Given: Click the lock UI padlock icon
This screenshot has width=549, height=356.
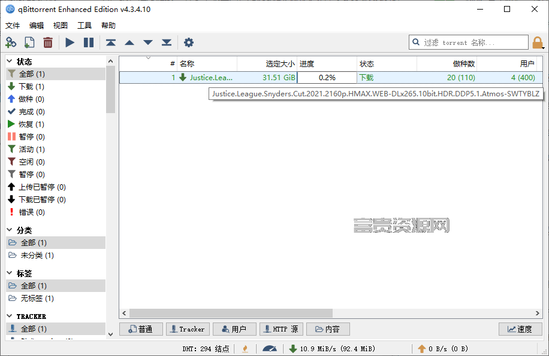Looking at the screenshot, I should [538, 42].
